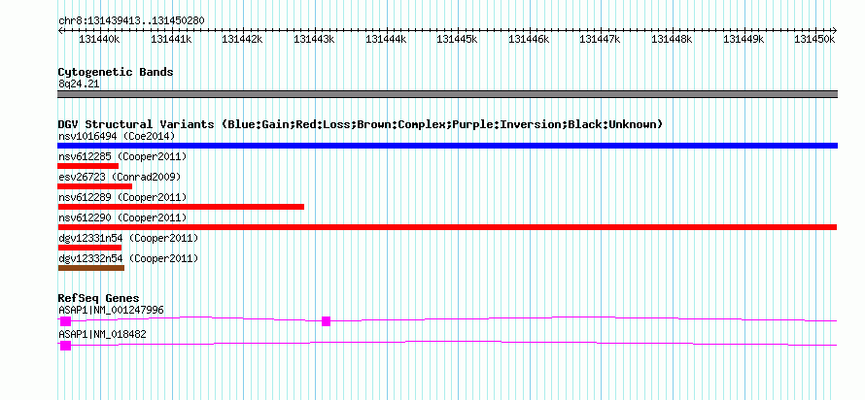
Task: Open the nsv612285 (Cooper2011) label
Action: coord(122,156)
